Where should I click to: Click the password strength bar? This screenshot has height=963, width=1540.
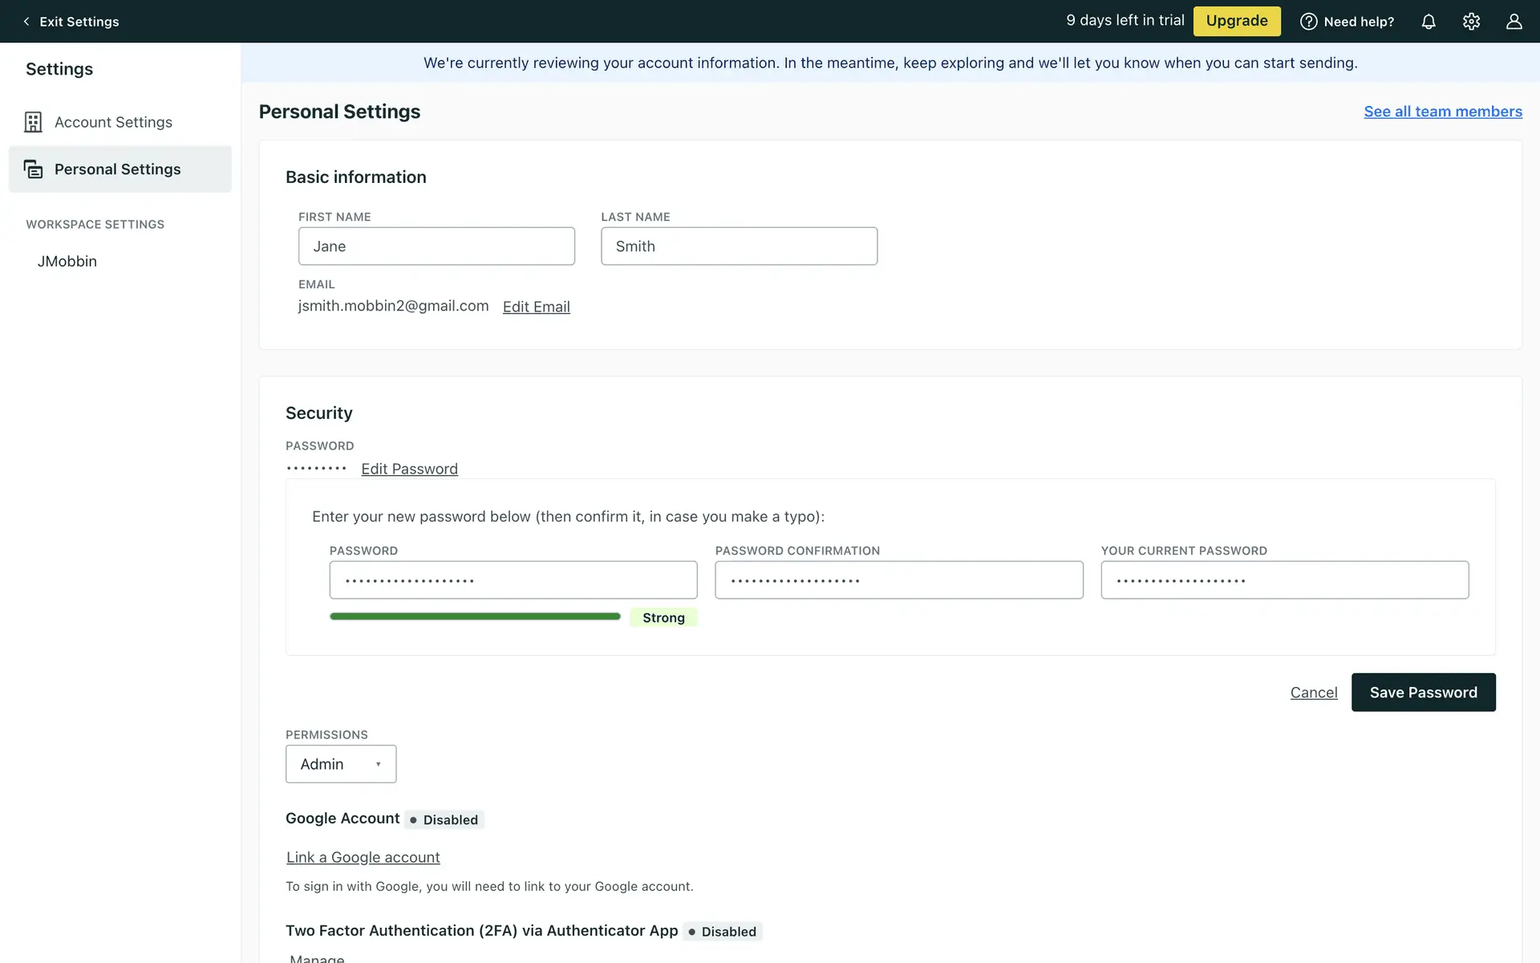475,616
